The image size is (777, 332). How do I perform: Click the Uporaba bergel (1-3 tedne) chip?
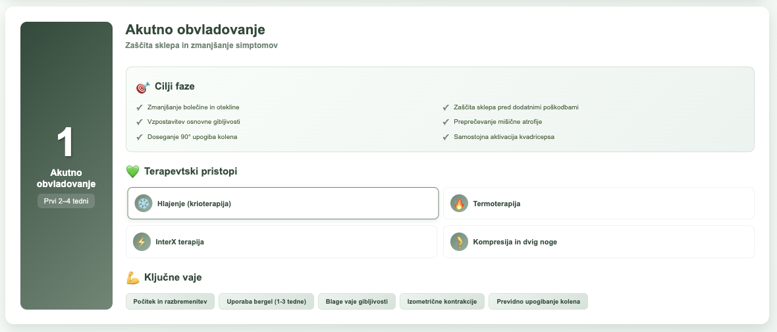266,301
